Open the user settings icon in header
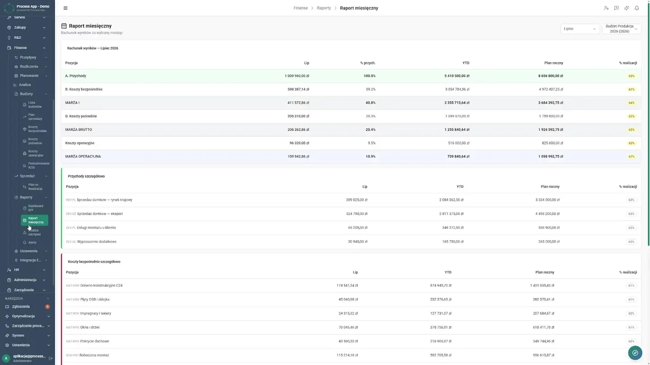 point(606,8)
